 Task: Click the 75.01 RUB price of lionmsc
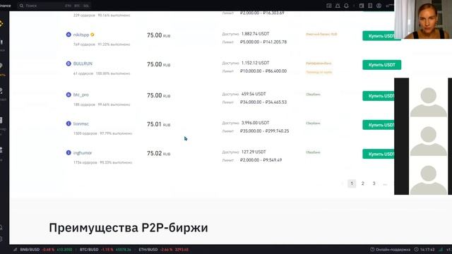158,124
